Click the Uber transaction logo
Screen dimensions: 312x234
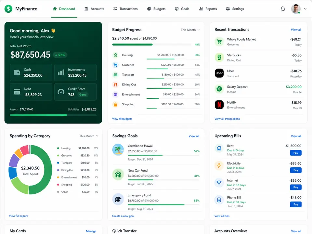(x=219, y=73)
